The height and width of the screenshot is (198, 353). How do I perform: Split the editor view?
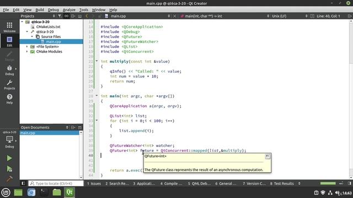349,16
